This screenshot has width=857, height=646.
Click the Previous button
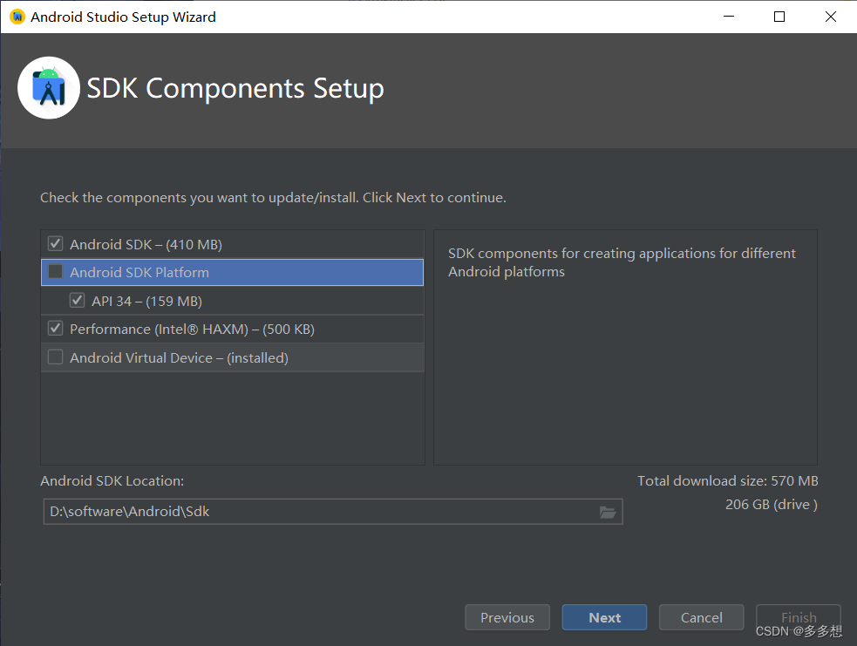(x=507, y=617)
